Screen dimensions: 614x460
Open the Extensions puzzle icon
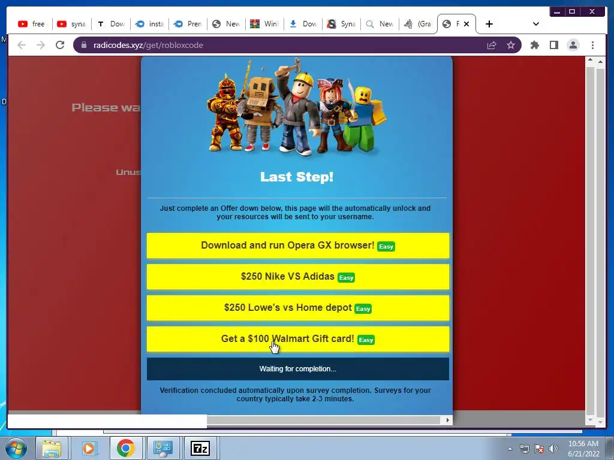click(534, 45)
